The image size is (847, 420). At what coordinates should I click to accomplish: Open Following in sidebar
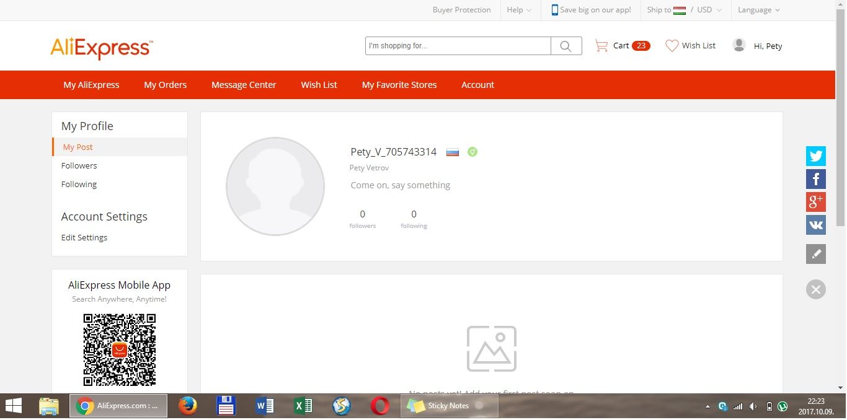point(79,184)
